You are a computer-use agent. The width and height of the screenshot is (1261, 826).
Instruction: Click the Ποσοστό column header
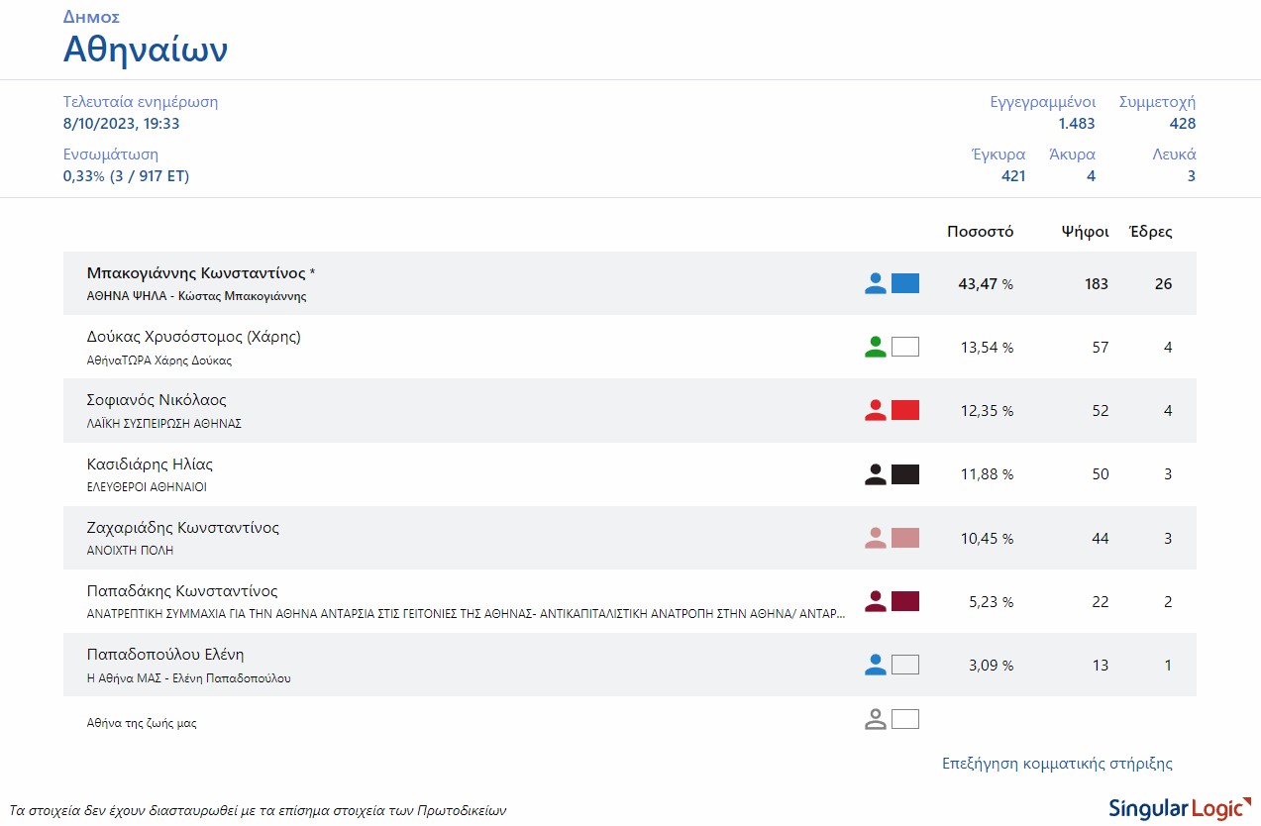(980, 232)
